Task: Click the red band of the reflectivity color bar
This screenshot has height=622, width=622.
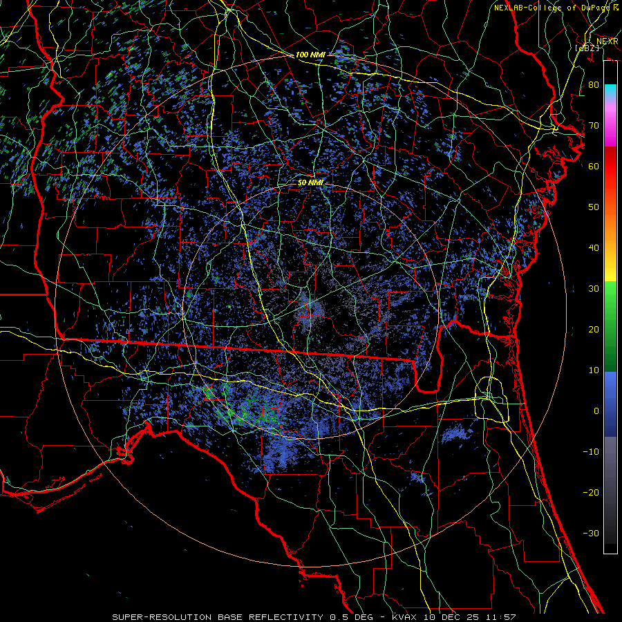Action: point(610,167)
